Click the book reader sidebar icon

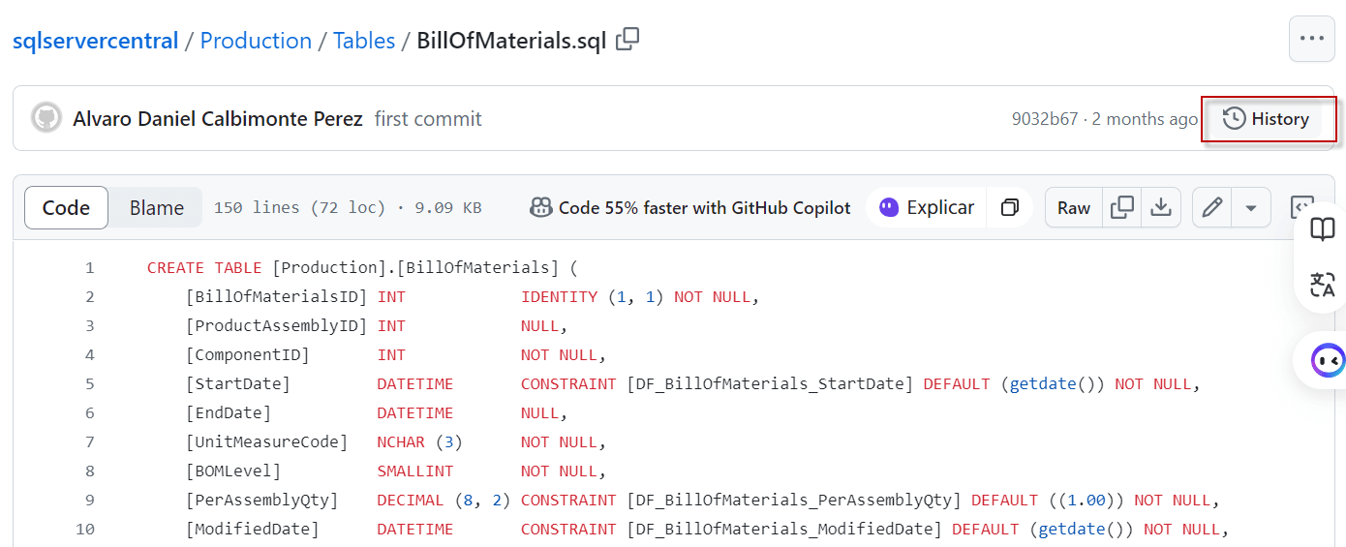(x=1322, y=229)
